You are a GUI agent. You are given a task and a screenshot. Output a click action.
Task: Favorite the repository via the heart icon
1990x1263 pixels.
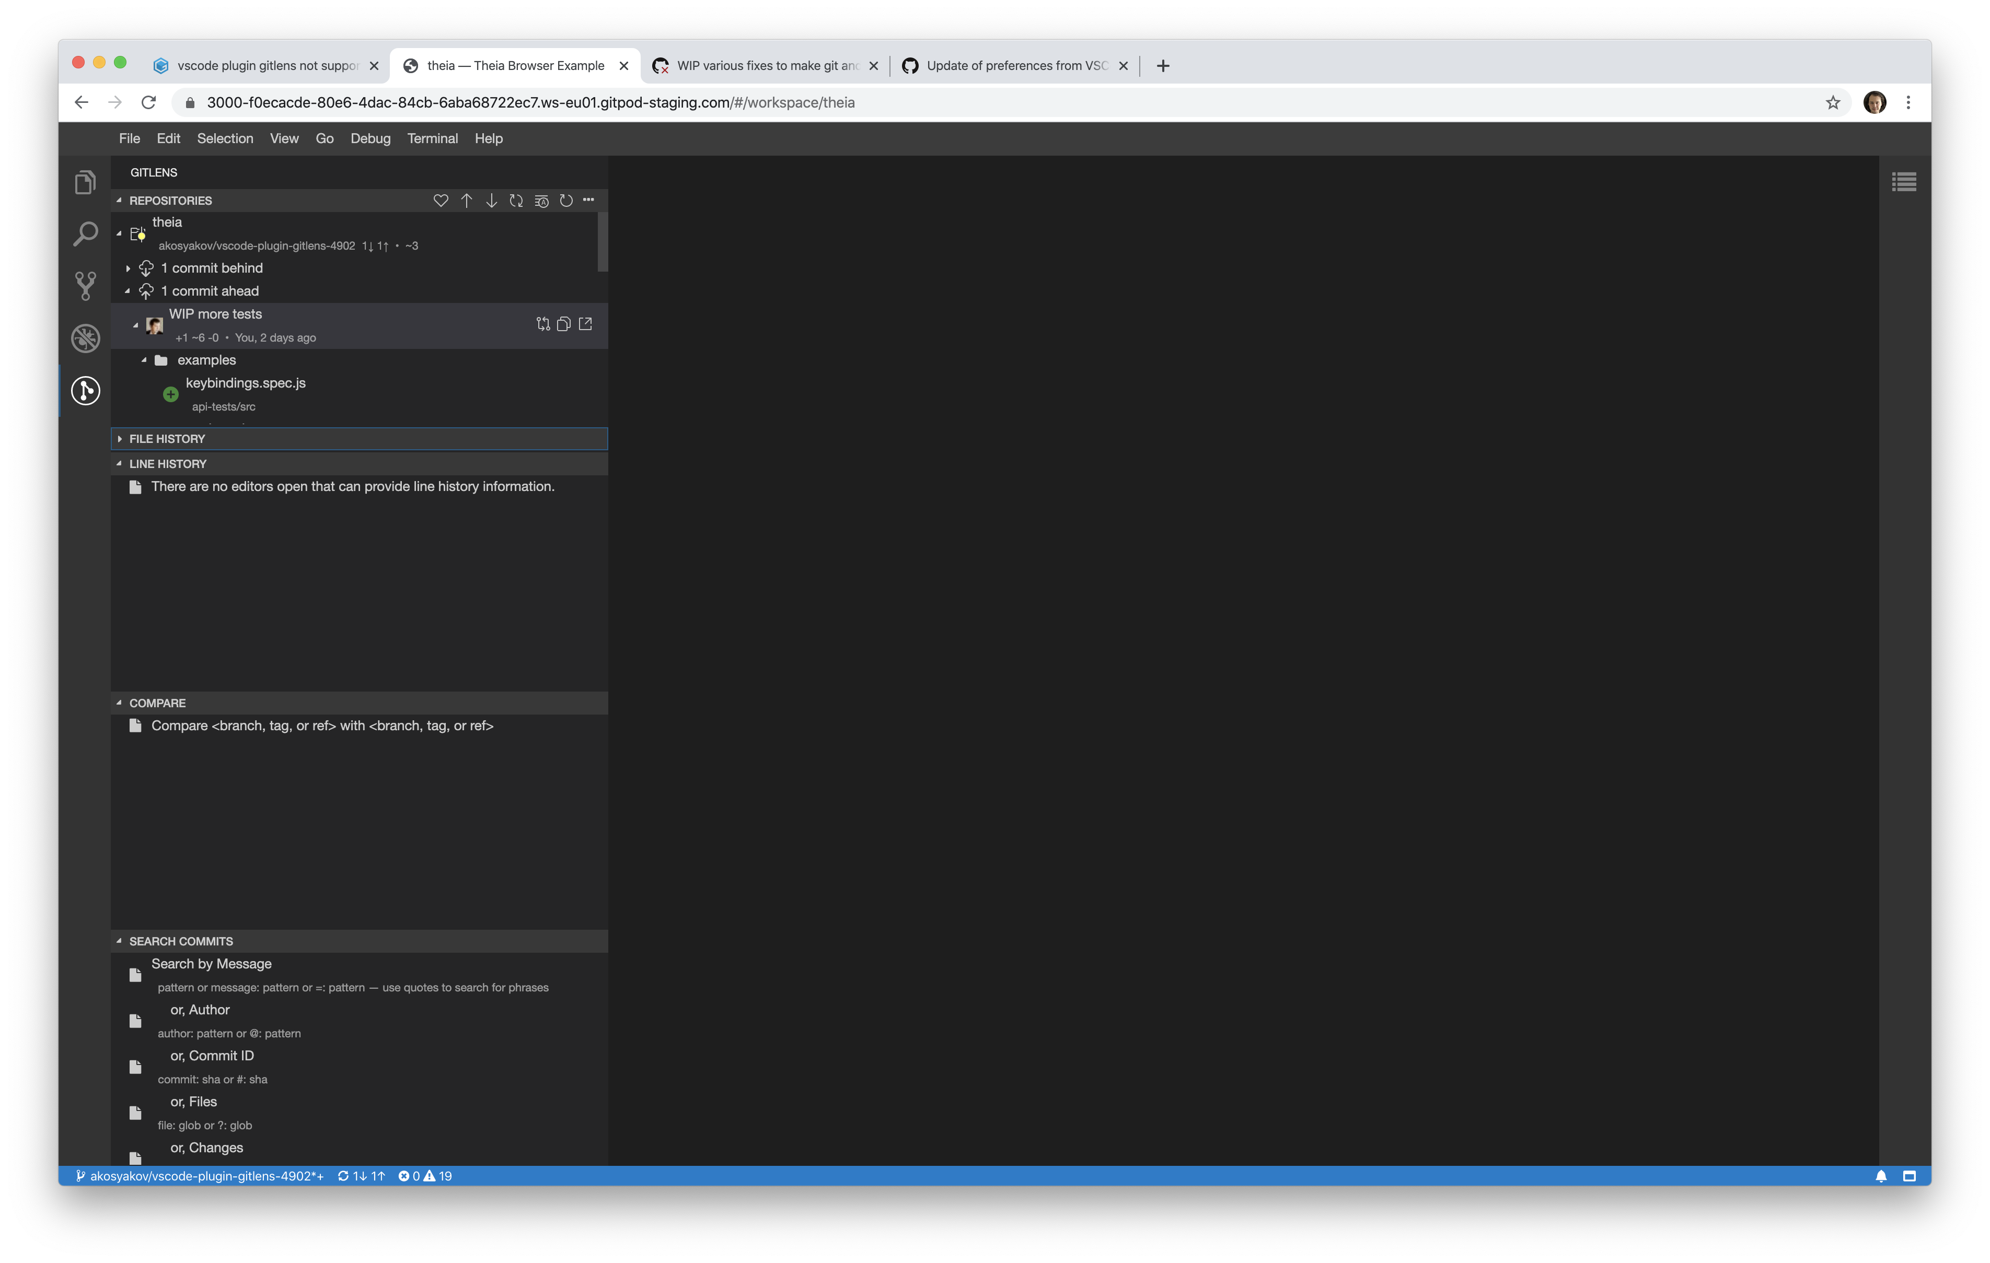click(441, 200)
